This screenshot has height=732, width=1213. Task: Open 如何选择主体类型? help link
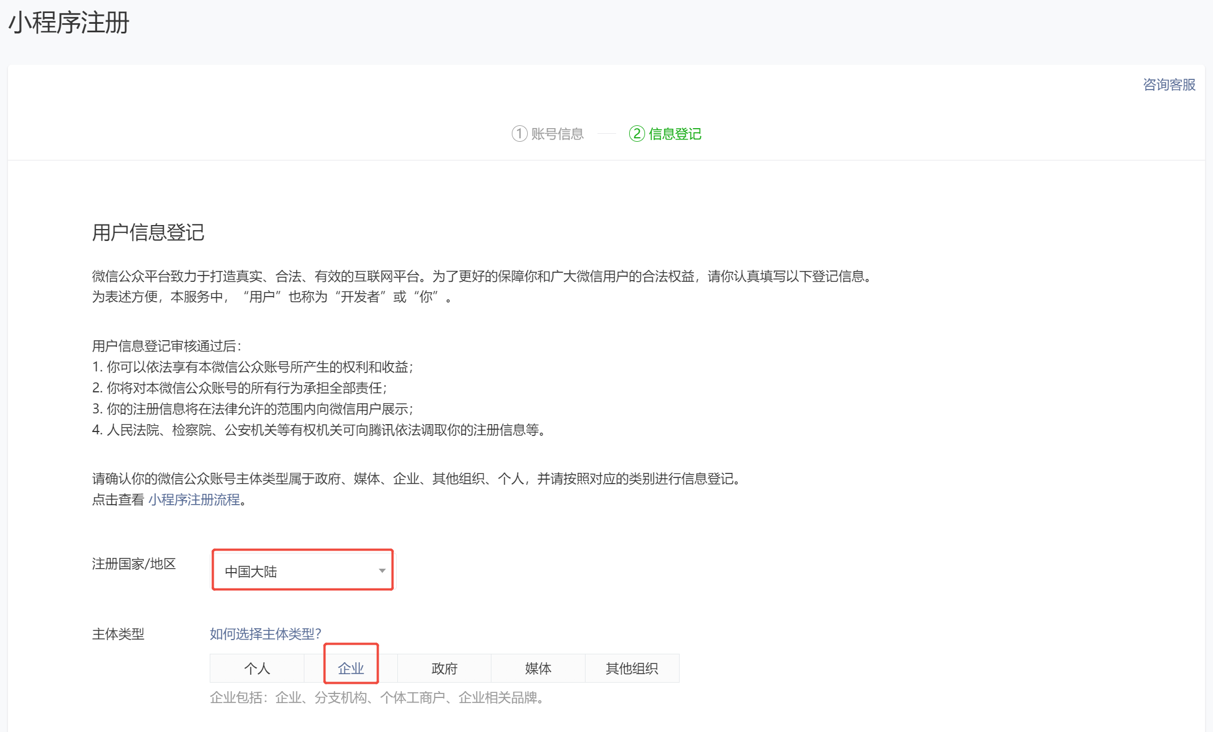tap(265, 634)
